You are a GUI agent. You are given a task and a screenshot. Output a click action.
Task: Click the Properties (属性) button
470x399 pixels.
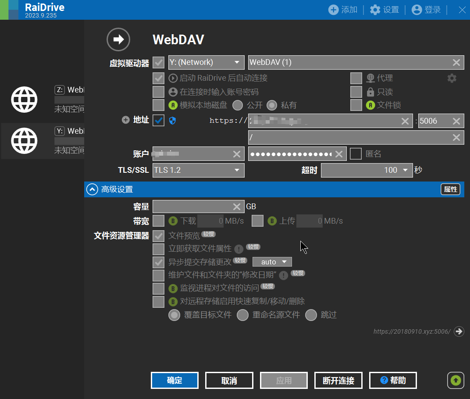[451, 189]
